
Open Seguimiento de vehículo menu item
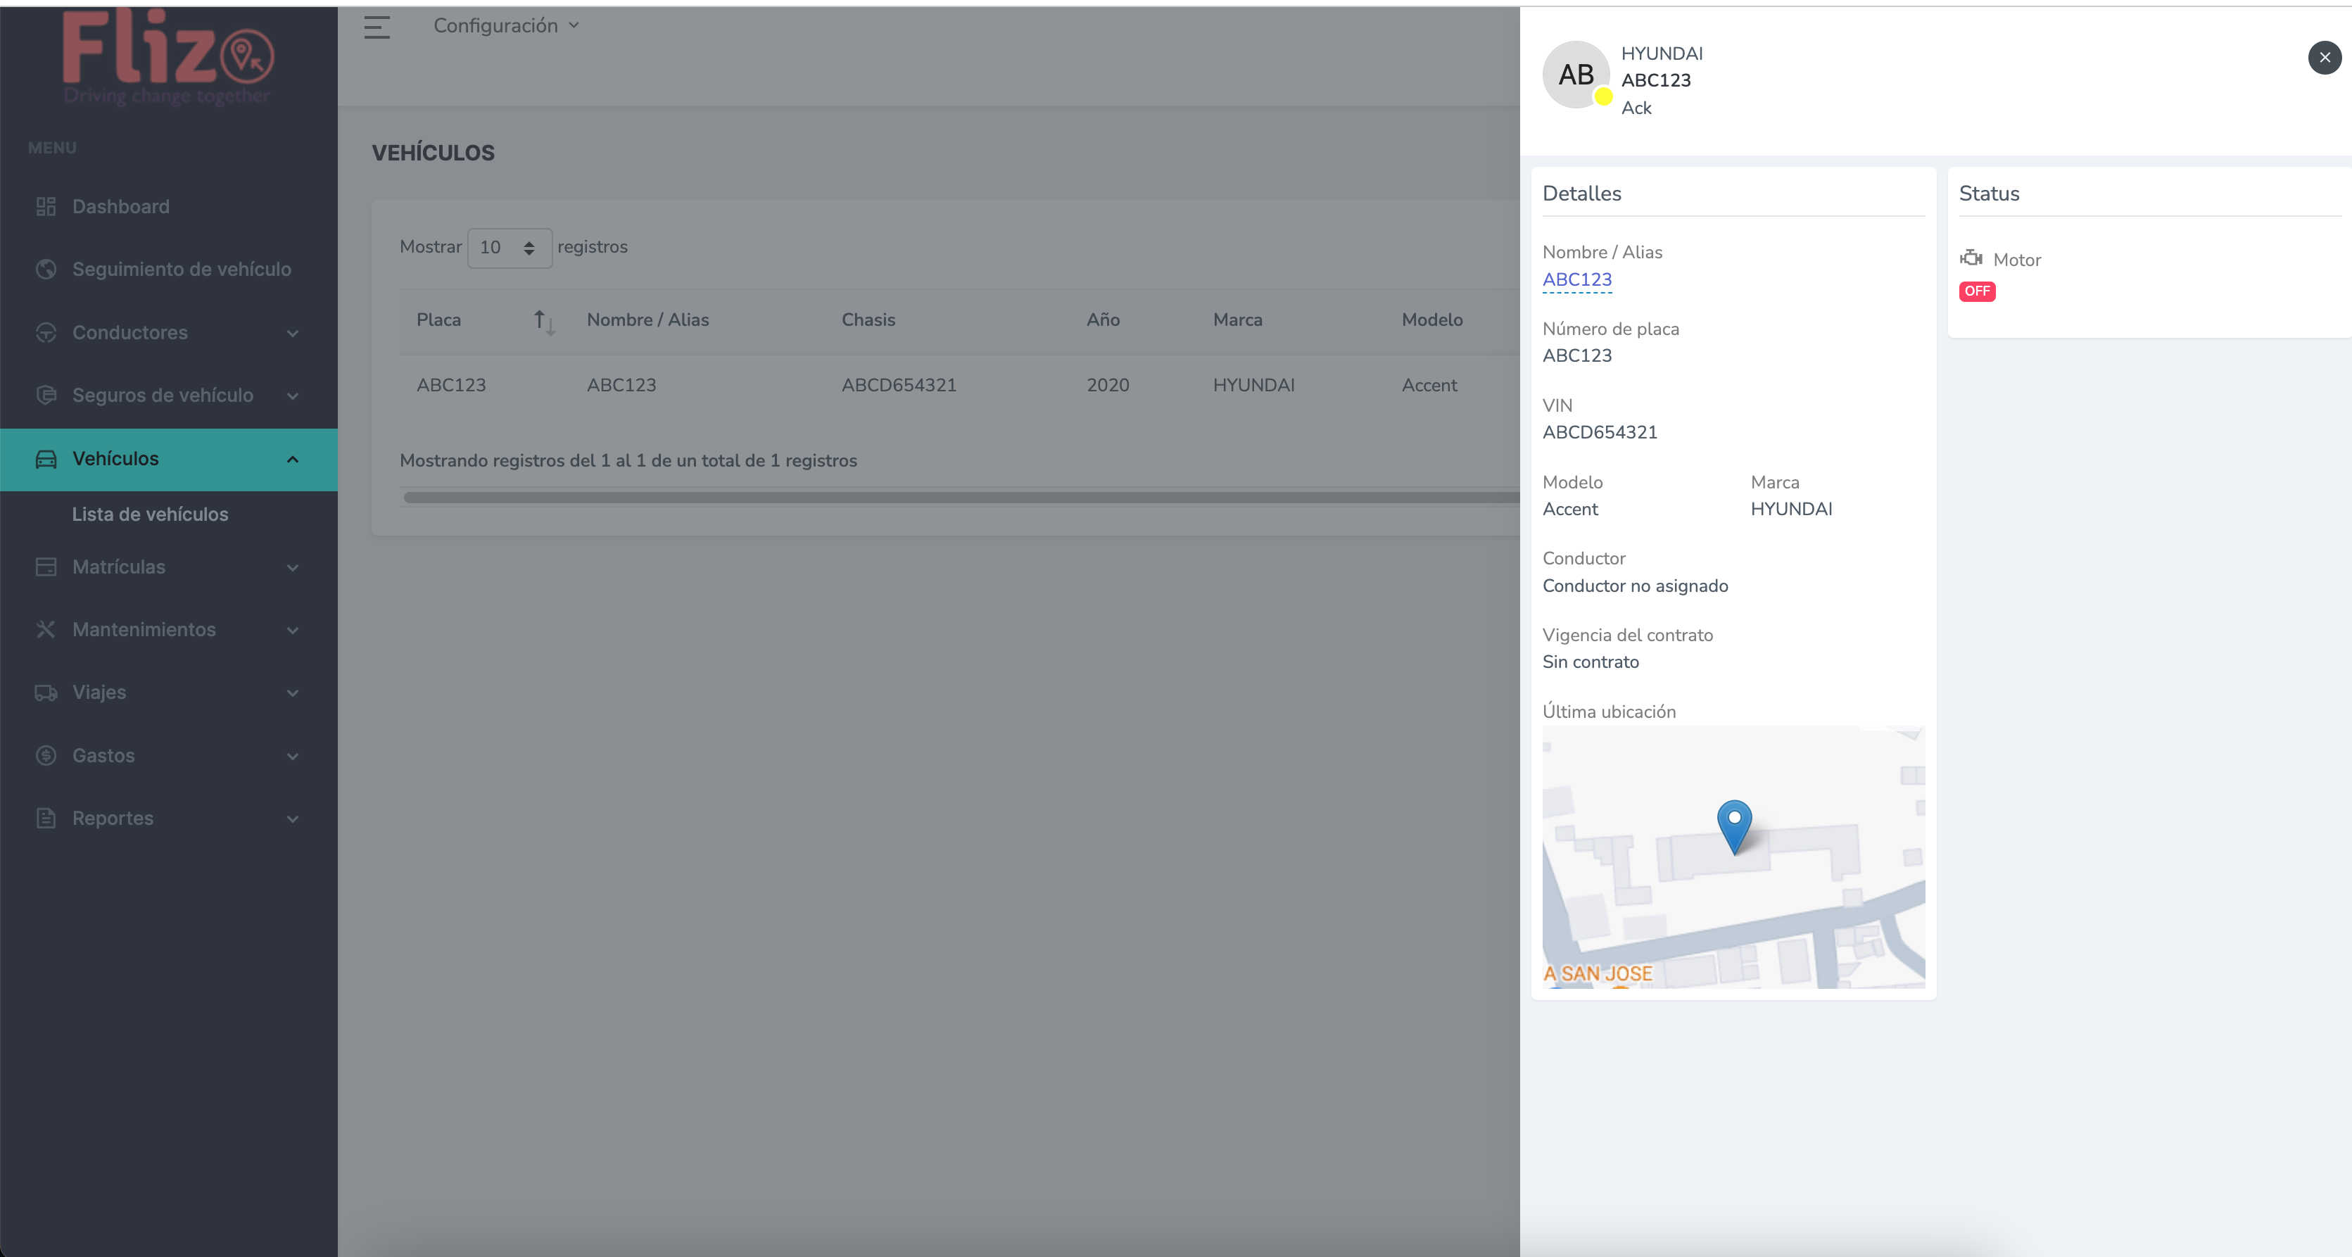pos(169,270)
